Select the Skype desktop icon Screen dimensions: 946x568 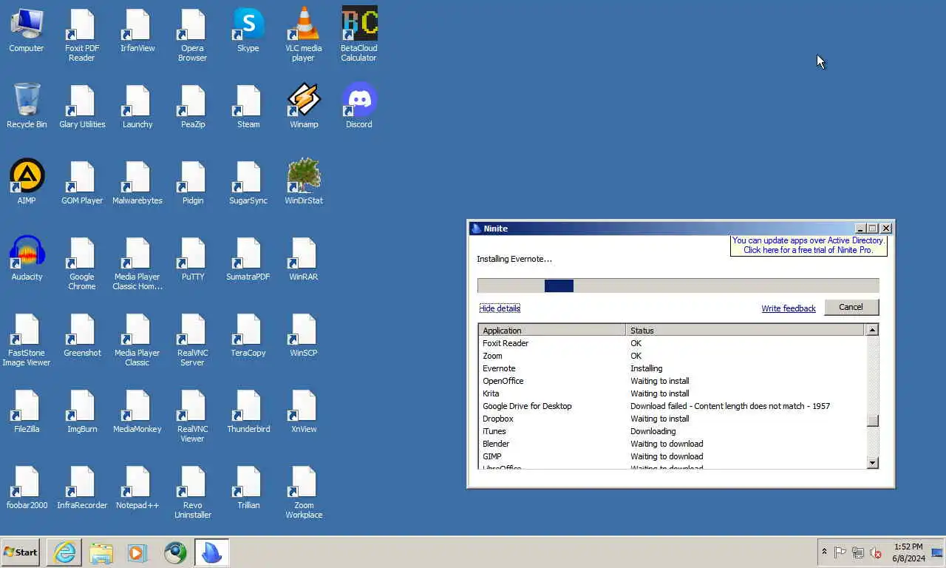(x=248, y=31)
